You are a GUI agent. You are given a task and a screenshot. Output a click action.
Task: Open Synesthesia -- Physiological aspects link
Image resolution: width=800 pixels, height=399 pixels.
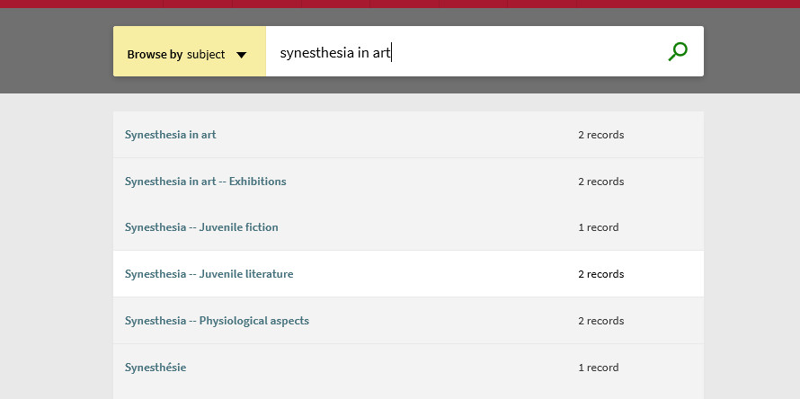coord(217,321)
